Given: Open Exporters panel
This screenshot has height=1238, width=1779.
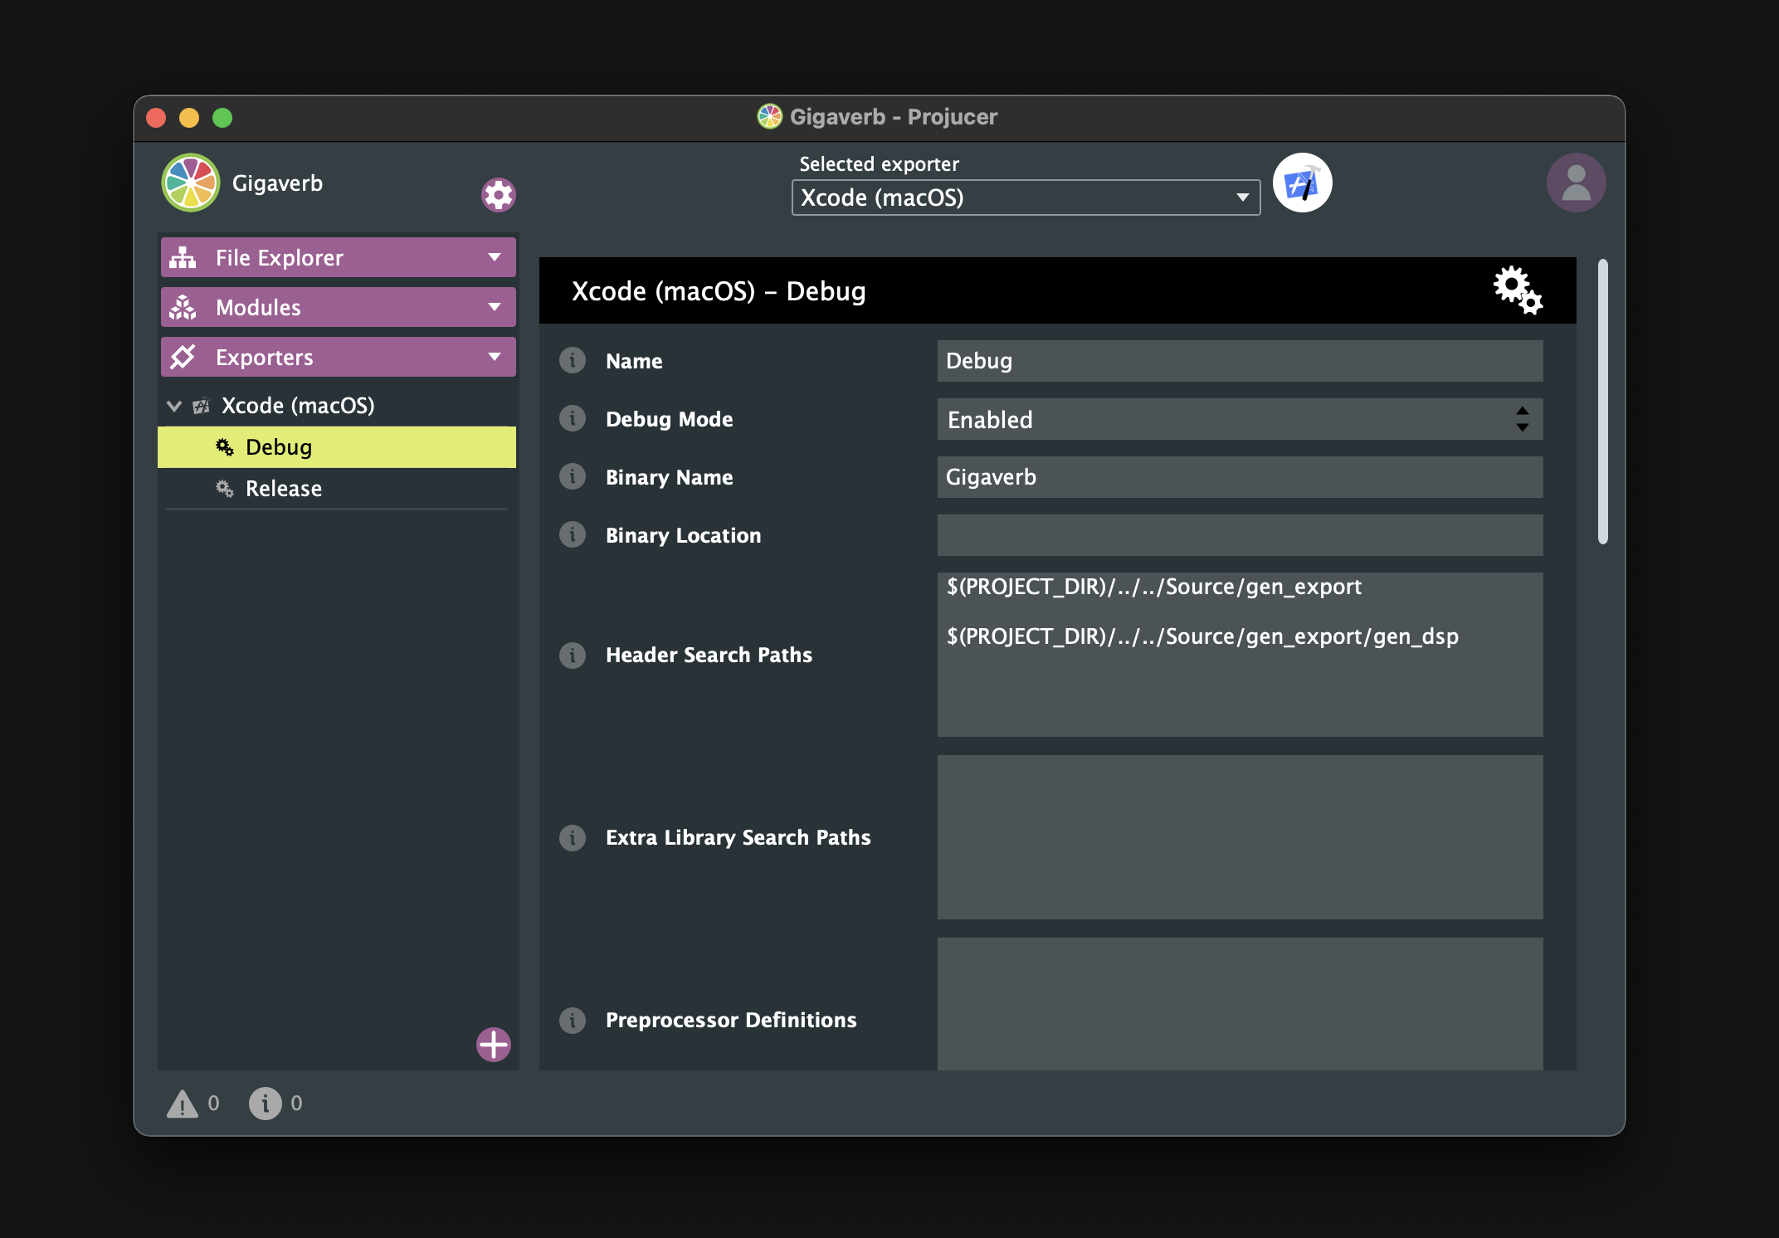Looking at the screenshot, I should coord(335,357).
